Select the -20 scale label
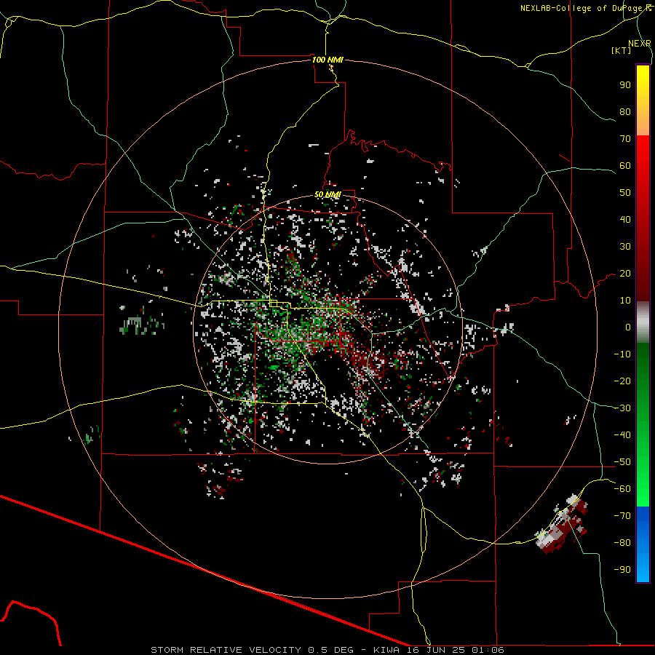655x655 pixels. pos(622,381)
